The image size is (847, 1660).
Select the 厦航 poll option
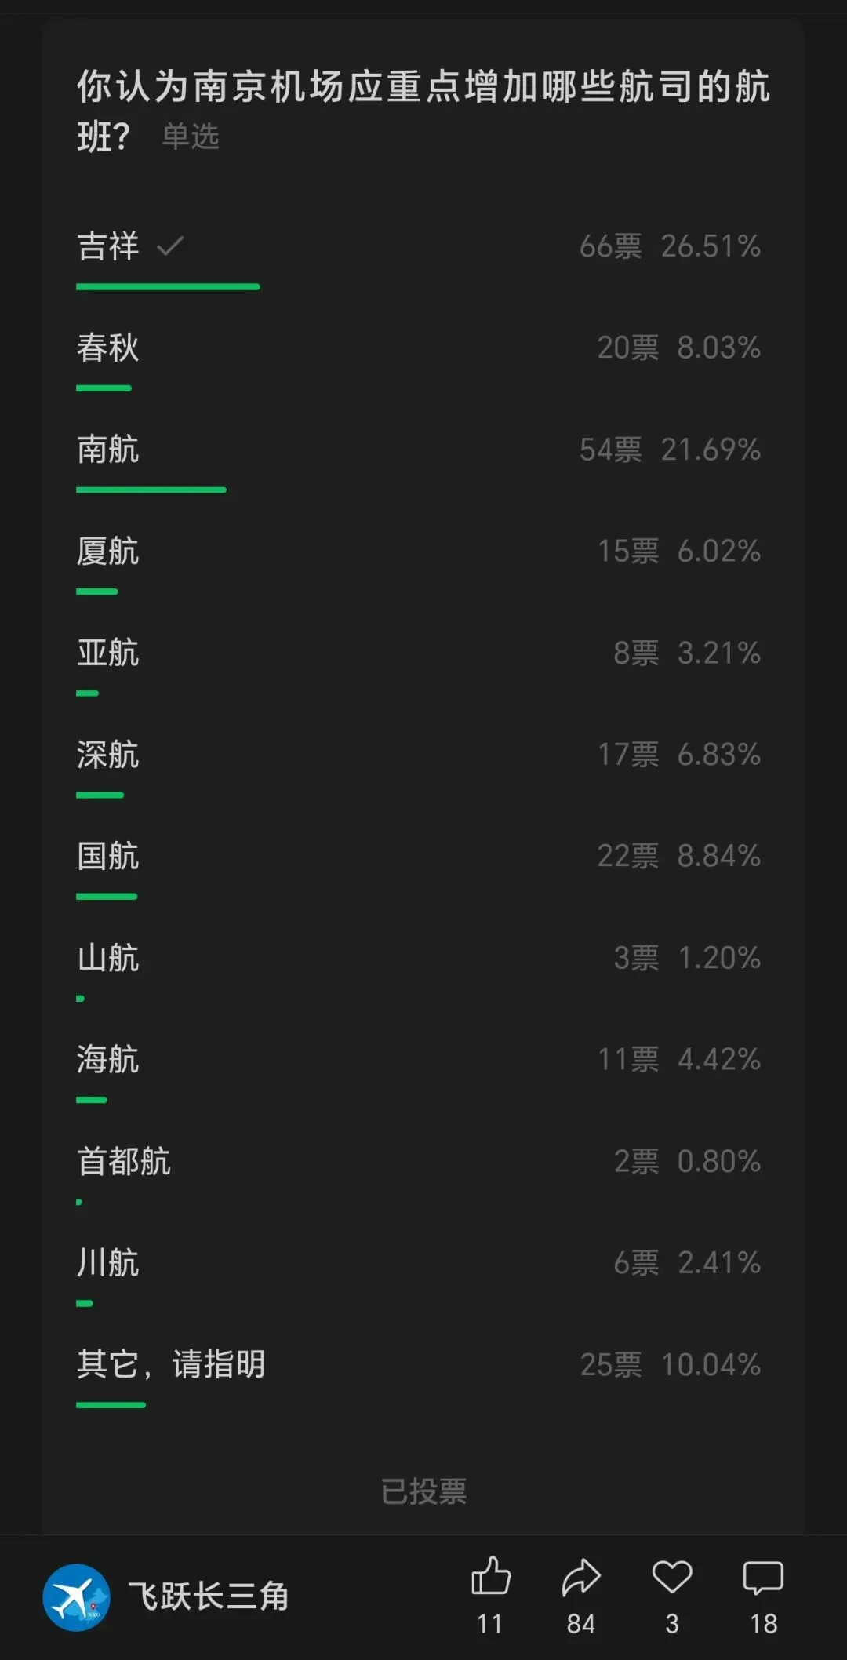108,551
